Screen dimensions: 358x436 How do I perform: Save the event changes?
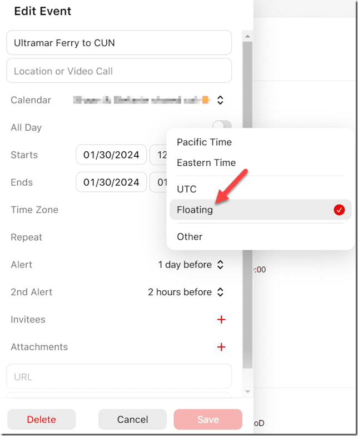[208, 419]
